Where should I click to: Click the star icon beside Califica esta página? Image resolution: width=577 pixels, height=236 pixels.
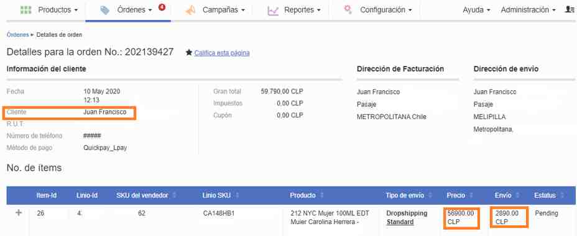[x=189, y=53]
